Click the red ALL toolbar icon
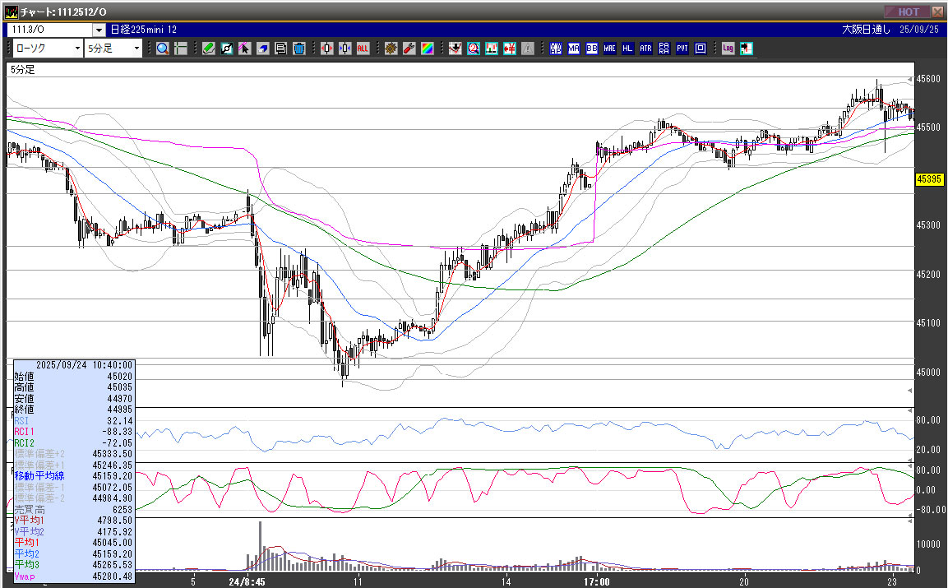Image resolution: width=948 pixels, height=588 pixels. 363,49
